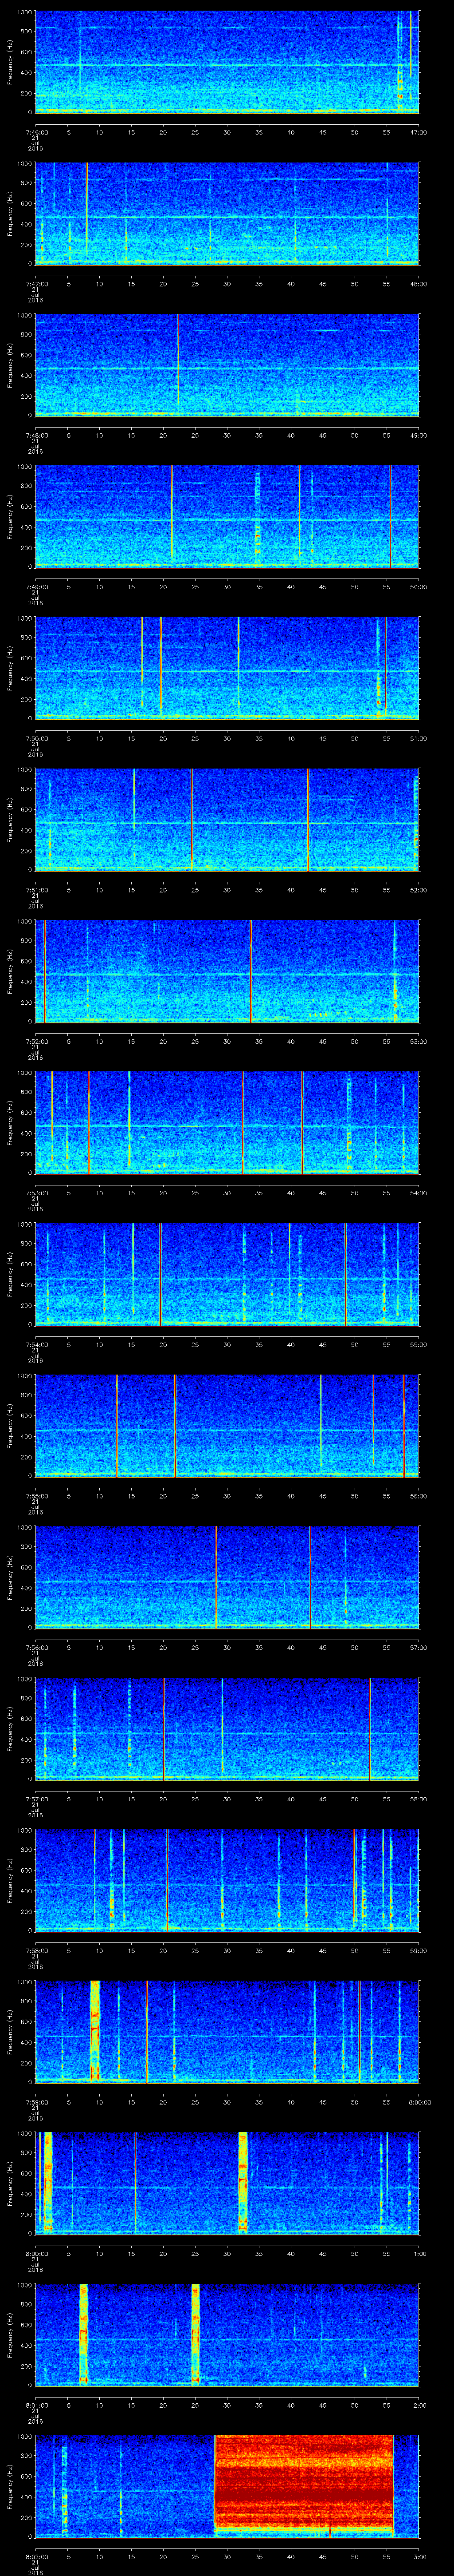Choose the spectrogram row beginning 7:49:00
Image resolution: width=454 pixels, height=2576 pixels.
pyautogui.click(x=227, y=517)
